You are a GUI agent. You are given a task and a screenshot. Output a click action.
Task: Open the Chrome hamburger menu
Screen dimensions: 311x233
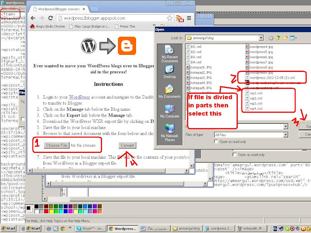tap(189, 18)
